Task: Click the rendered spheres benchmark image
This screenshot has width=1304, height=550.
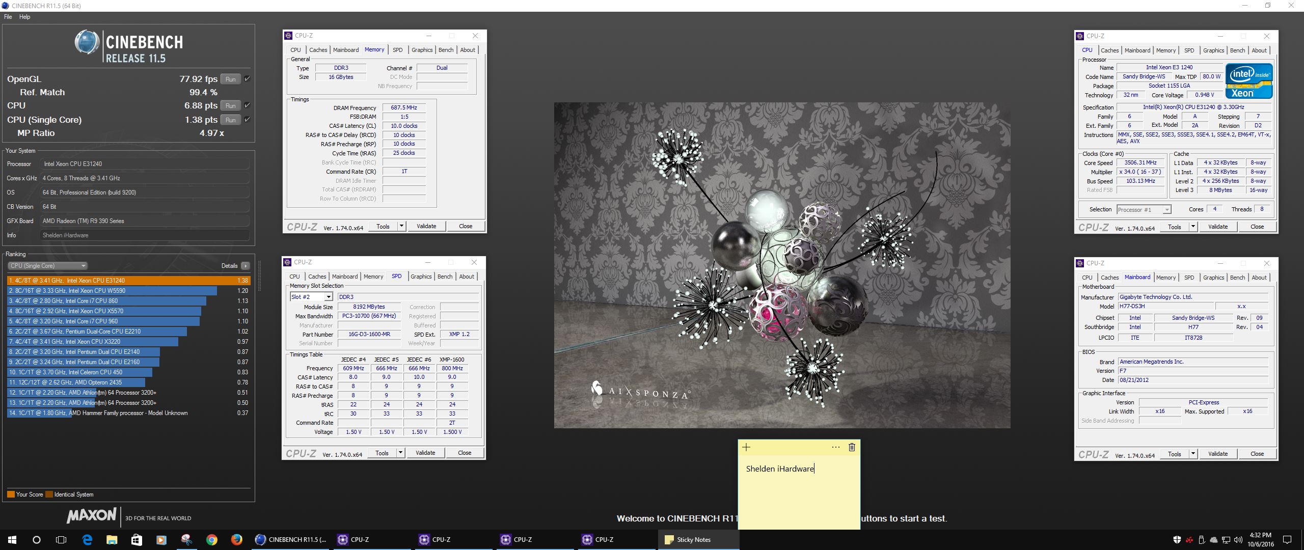Action: point(782,265)
